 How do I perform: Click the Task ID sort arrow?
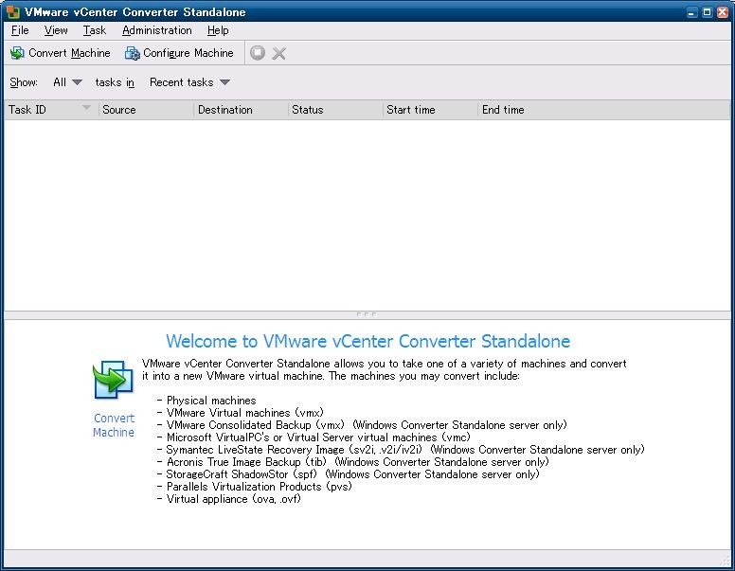point(86,108)
